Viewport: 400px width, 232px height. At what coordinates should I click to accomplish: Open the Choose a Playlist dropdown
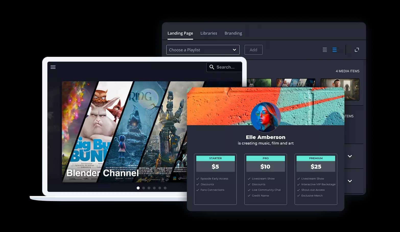[203, 50]
